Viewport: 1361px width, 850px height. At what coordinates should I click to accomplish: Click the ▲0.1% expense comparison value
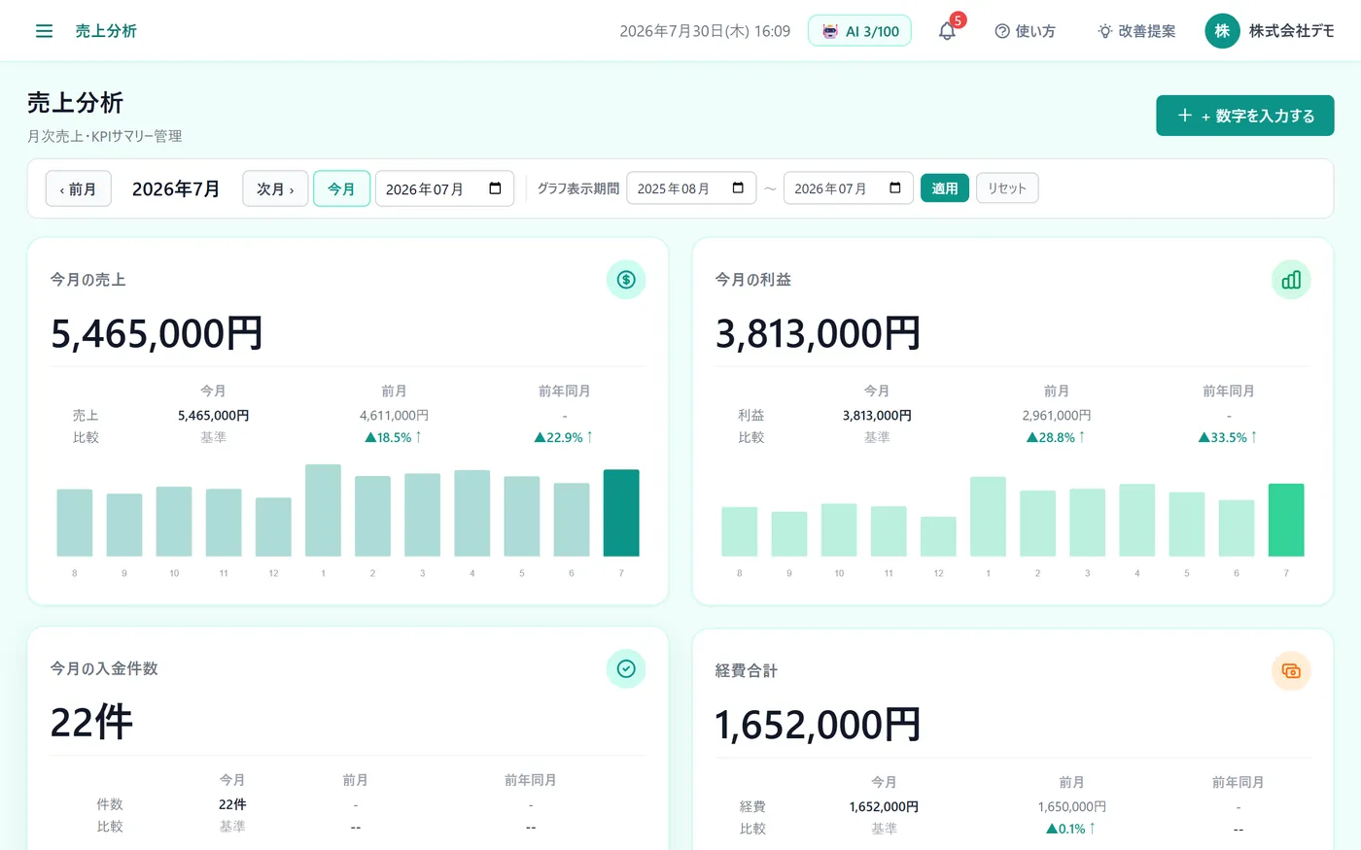point(1070,829)
